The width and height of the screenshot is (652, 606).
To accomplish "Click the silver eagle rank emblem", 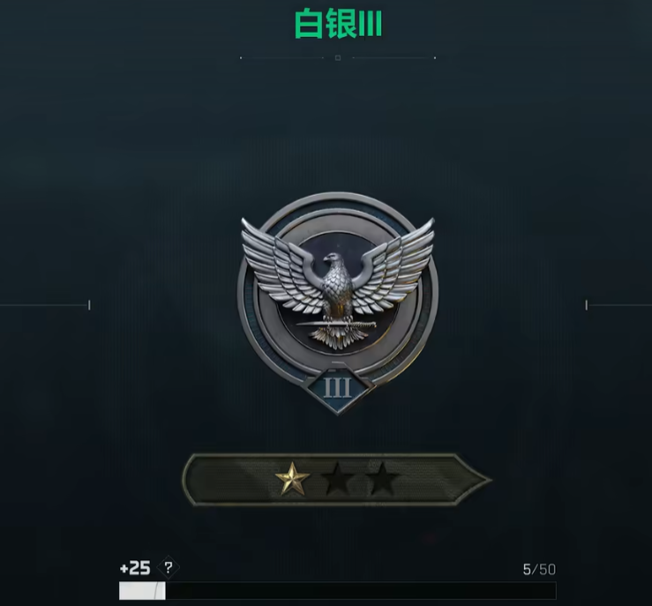I will pos(338,303).
